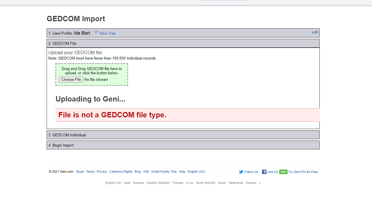Switch language to Svenska
The height and width of the screenshot is (199, 372).
(x=139, y=183)
